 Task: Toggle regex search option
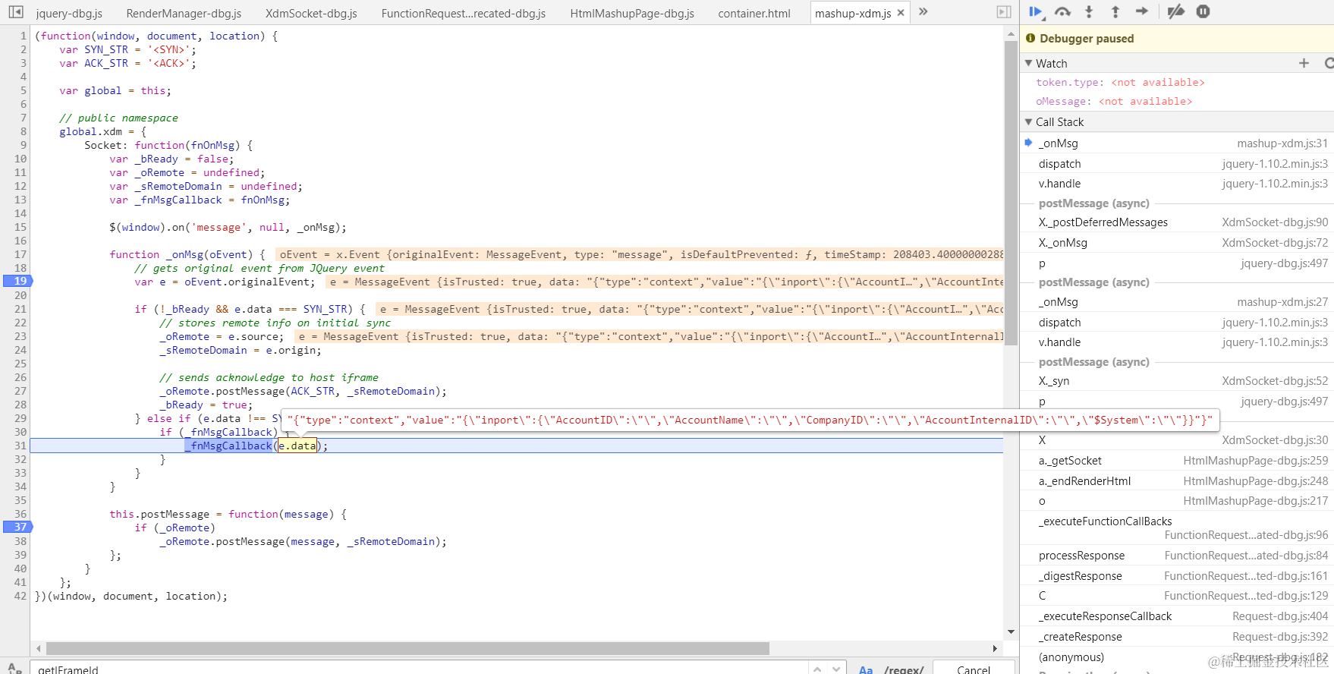pos(904,669)
